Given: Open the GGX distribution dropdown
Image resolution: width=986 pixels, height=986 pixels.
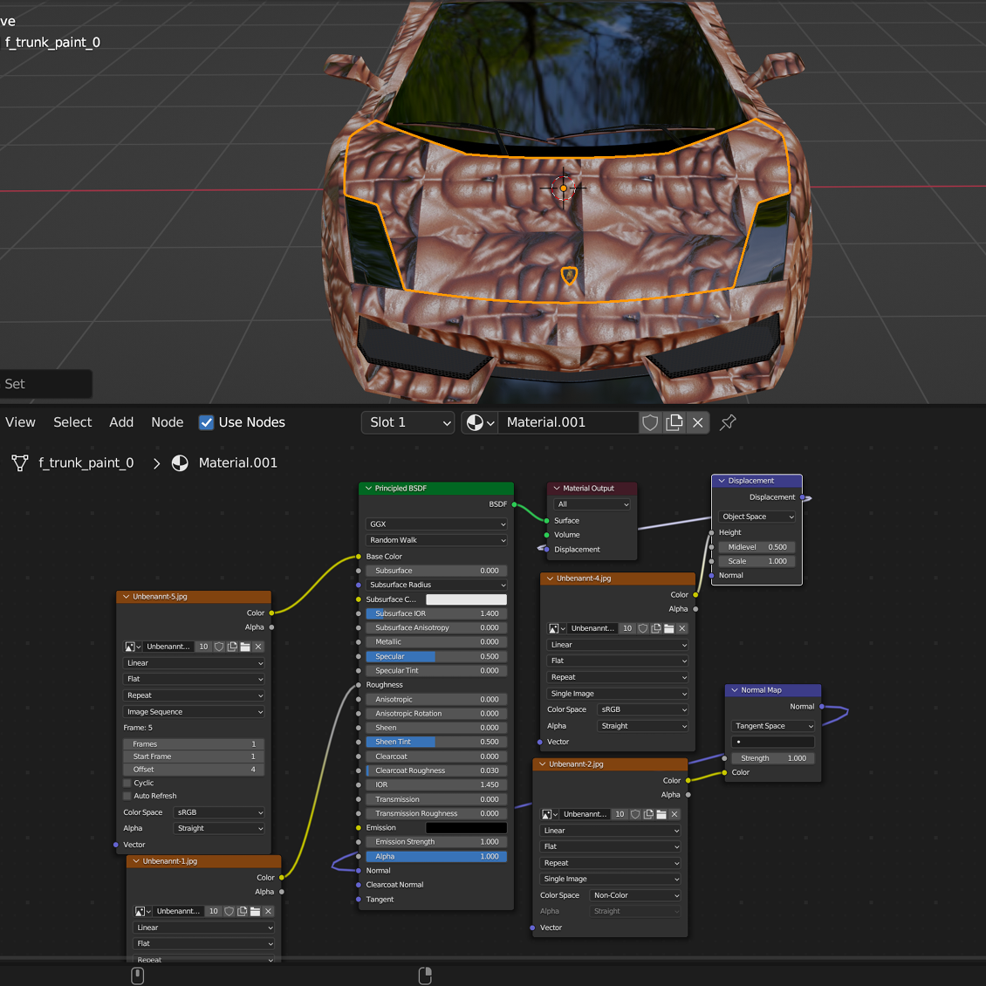Looking at the screenshot, I should (436, 524).
